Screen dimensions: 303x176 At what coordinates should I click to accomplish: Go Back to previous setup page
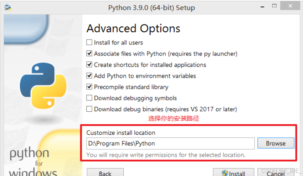tap(105, 172)
